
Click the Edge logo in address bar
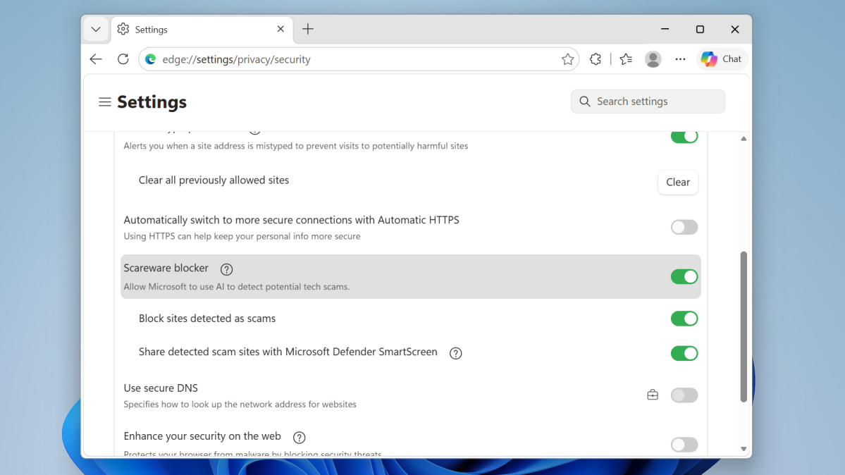[151, 59]
